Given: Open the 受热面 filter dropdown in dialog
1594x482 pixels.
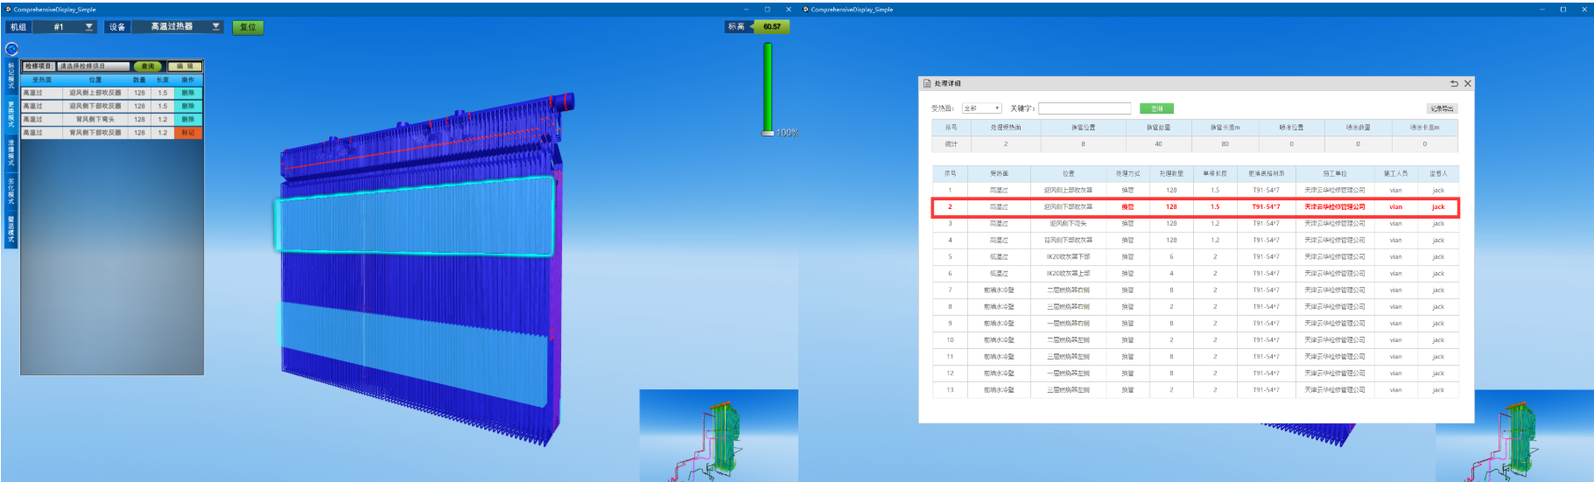Looking at the screenshot, I should coord(981,108).
